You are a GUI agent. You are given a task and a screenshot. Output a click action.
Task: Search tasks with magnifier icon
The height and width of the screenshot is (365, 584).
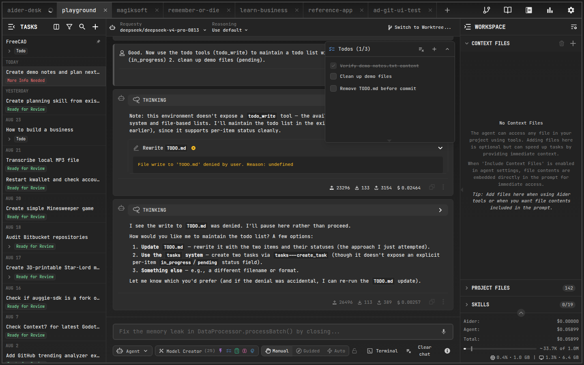tap(82, 27)
